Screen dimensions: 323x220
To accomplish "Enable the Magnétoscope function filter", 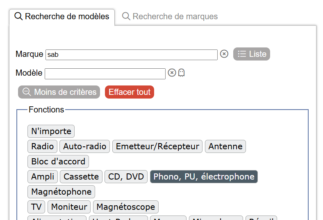I will 126,207.
